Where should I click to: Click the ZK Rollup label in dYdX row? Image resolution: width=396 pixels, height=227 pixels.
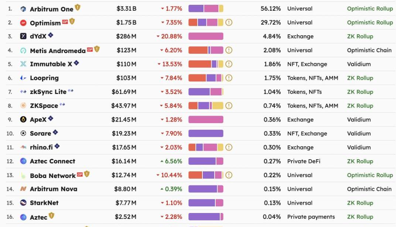pos(360,36)
